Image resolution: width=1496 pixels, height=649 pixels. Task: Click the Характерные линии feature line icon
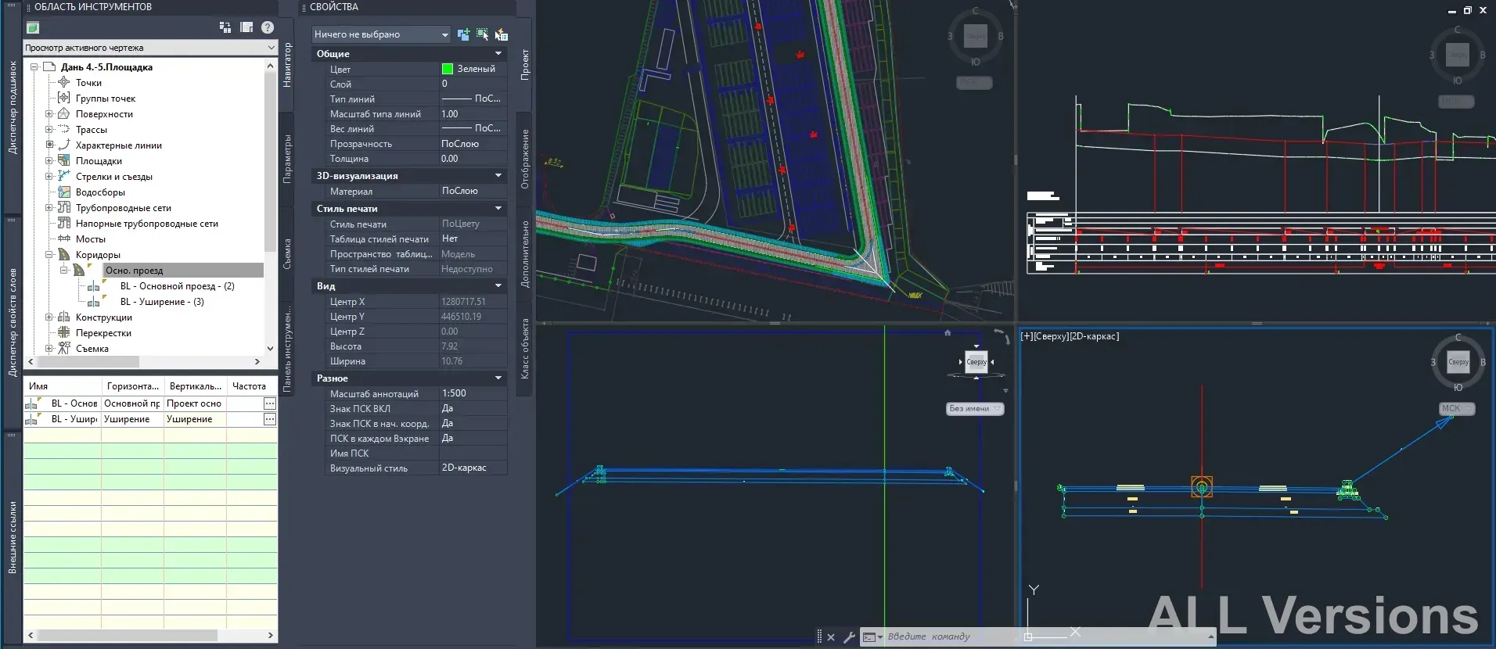coord(64,145)
